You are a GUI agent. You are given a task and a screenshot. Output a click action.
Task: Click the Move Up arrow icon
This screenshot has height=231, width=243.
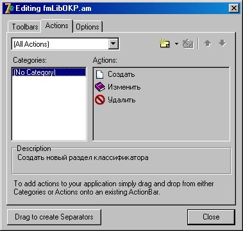207,44
